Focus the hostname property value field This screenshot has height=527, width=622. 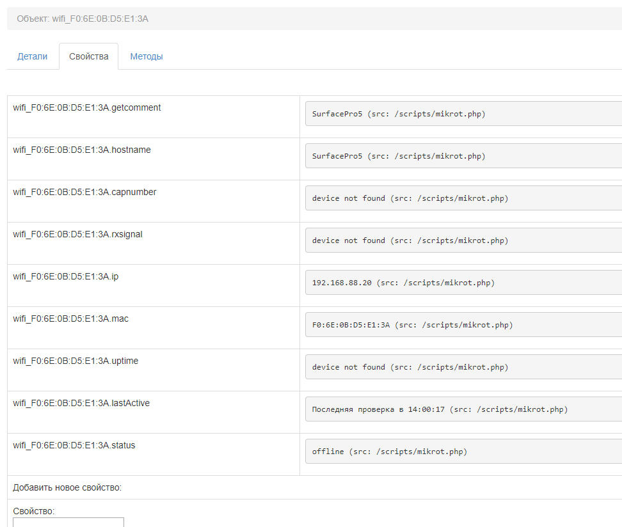click(463, 156)
